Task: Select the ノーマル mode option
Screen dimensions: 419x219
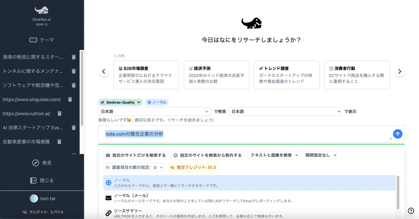Action: pyautogui.click(x=250, y=183)
